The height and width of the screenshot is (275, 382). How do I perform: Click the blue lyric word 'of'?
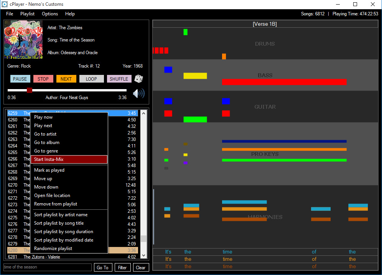pos(314,252)
